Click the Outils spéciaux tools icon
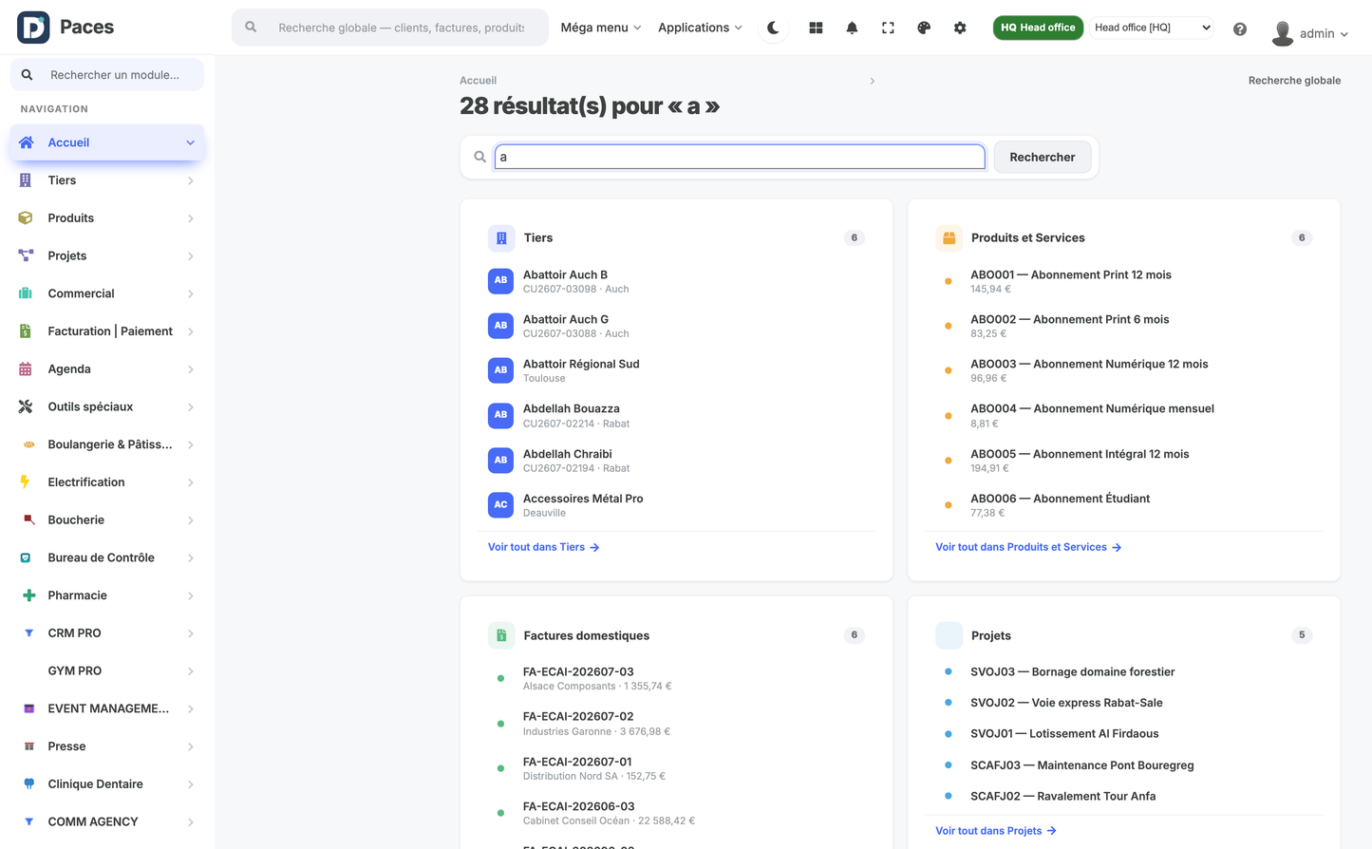The height and width of the screenshot is (849, 1372). coord(26,406)
